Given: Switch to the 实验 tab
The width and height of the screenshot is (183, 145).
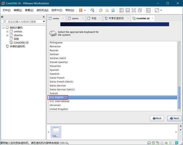Looking at the screenshot, I should tap(94, 18).
